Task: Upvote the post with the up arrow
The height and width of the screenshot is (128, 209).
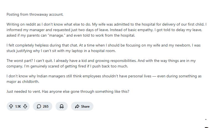Action: tap(11, 107)
